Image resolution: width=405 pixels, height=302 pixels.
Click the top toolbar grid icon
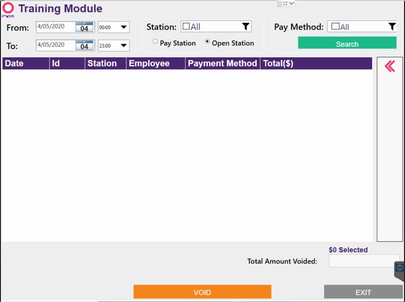coord(279,4)
